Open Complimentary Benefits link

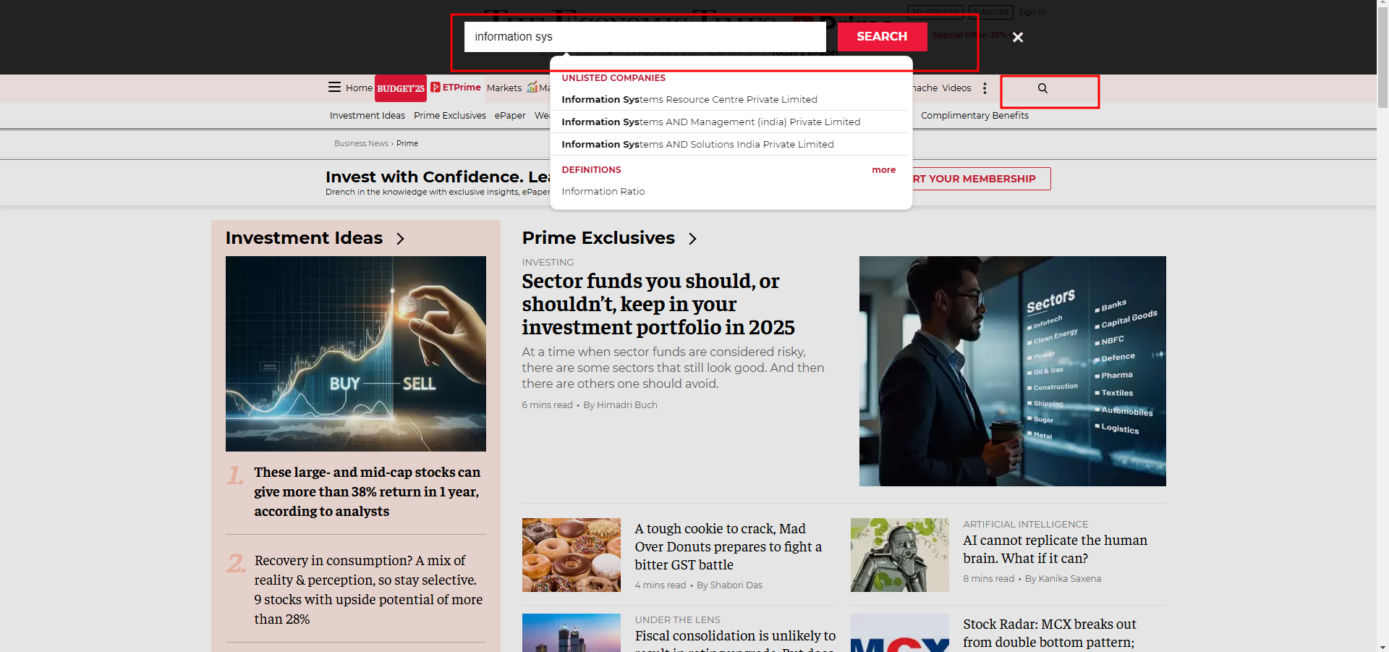click(x=974, y=116)
